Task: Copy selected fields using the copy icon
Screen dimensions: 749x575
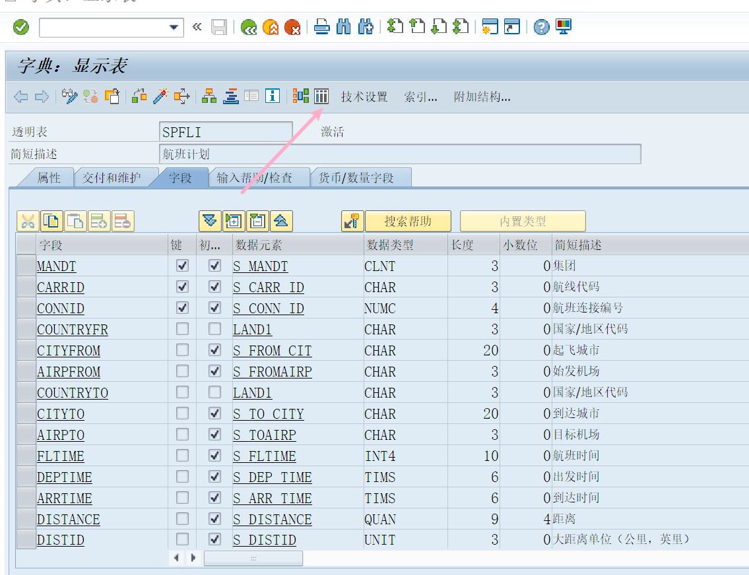Action: tap(51, 221)
